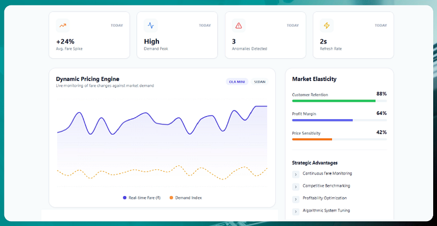Image resolution: width=437 pixels, height=226 pixels.
Task: Click the 2s refresh rate value
Action: 323,41
